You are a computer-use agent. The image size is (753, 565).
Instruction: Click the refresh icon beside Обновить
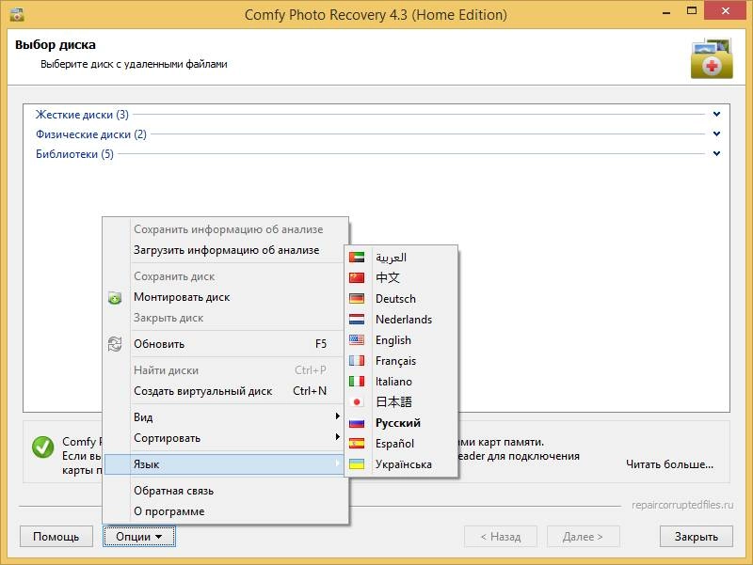(x=115, y=344)
